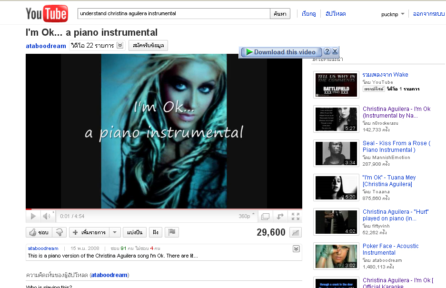
Task: Open Poker Face - Acoustic Instrumental link
Action: click(x=390, y=249)
